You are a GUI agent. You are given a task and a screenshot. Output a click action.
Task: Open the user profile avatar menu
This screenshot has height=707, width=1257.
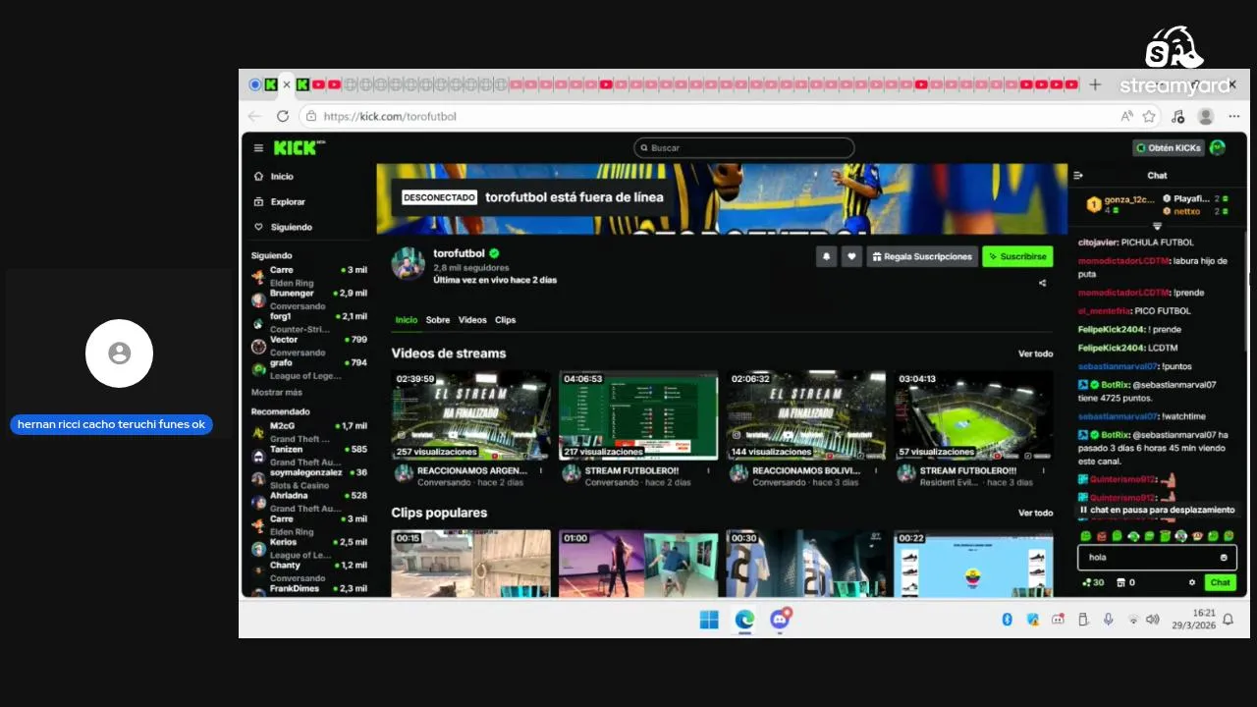pos(1218,148)
